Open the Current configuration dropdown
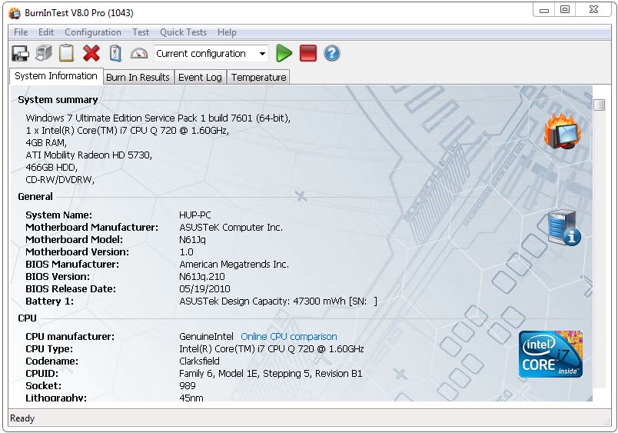Screen dimensions: 618x433 (211, 54)
